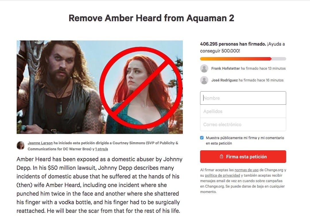Uncheck the show signature publicly checkbox
The width and height of the screenshot is (310, 220).
[x=202, y=138]
